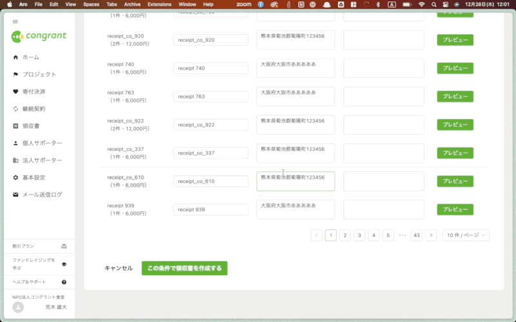Edit the receipt 763 name field

[x=211, y=96]
